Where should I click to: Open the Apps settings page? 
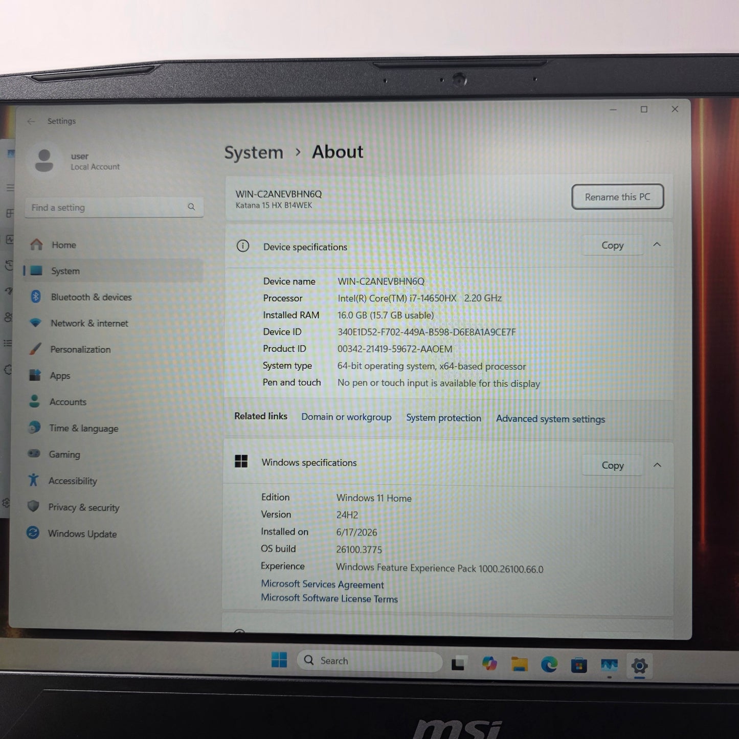60,375
